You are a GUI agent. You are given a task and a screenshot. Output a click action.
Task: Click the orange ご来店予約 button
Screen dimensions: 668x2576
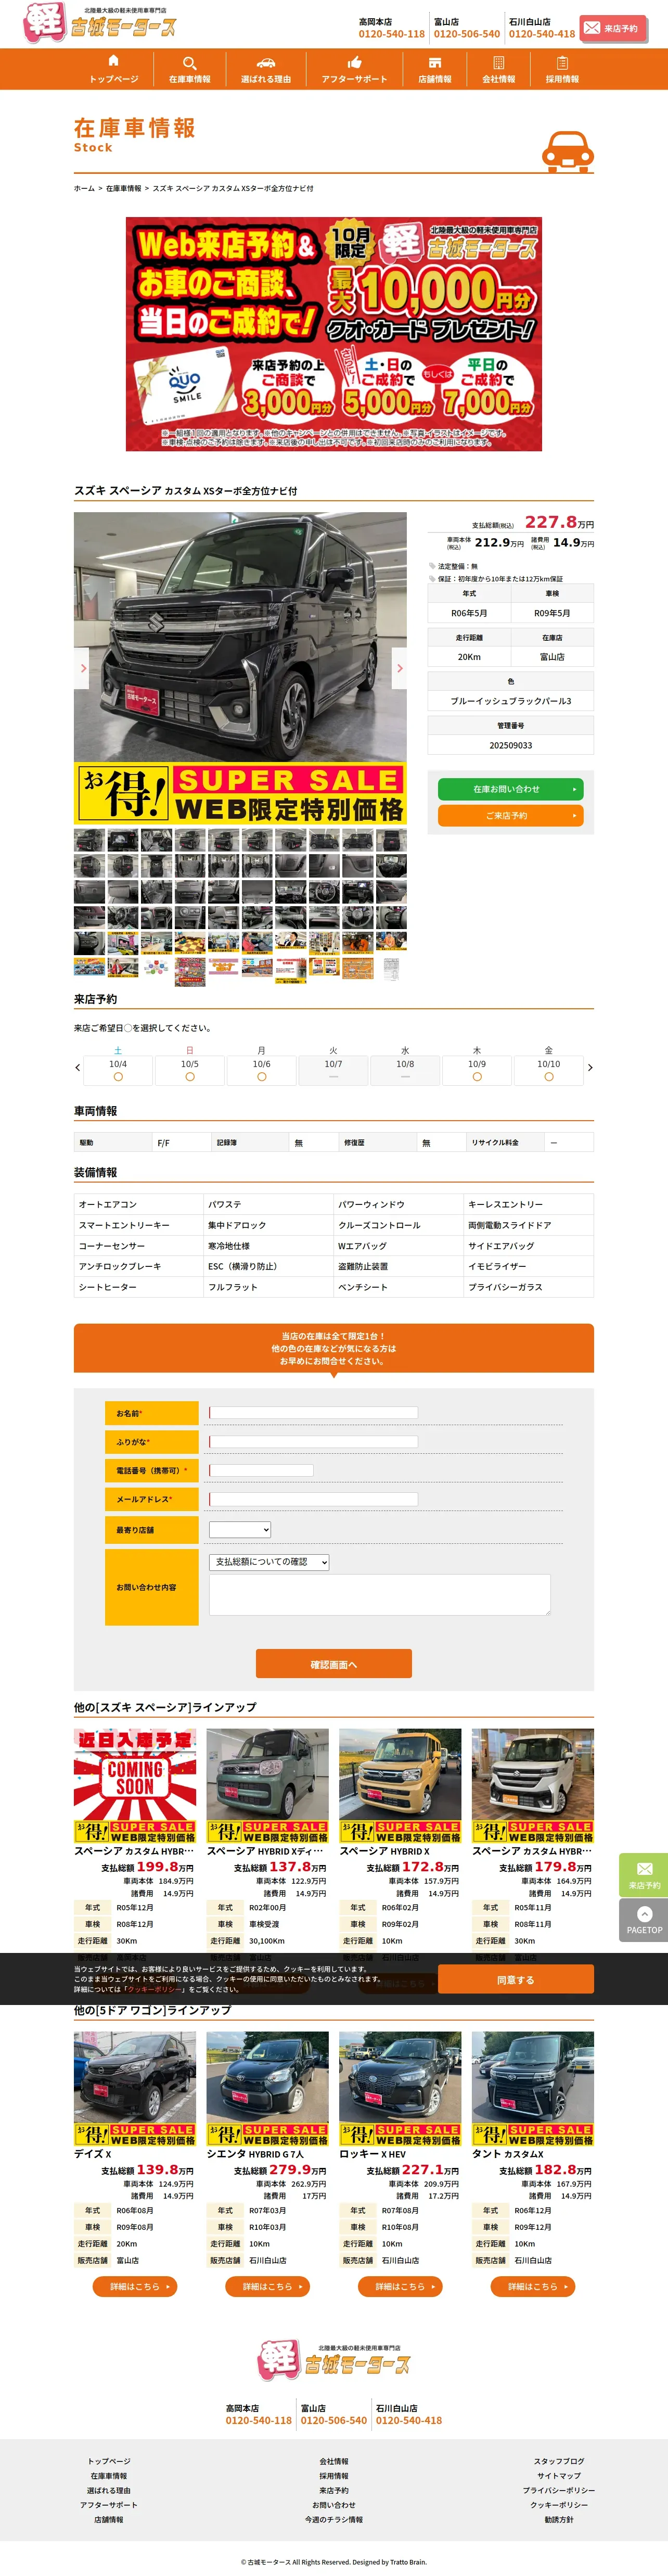coord(511,816)
